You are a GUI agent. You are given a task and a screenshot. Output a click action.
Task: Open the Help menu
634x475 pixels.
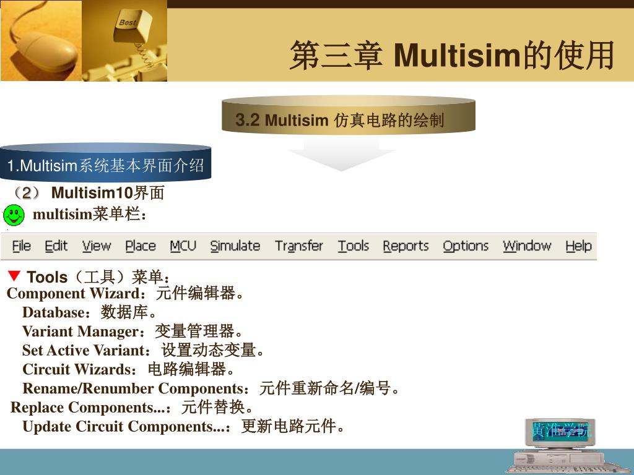point(578,246)
